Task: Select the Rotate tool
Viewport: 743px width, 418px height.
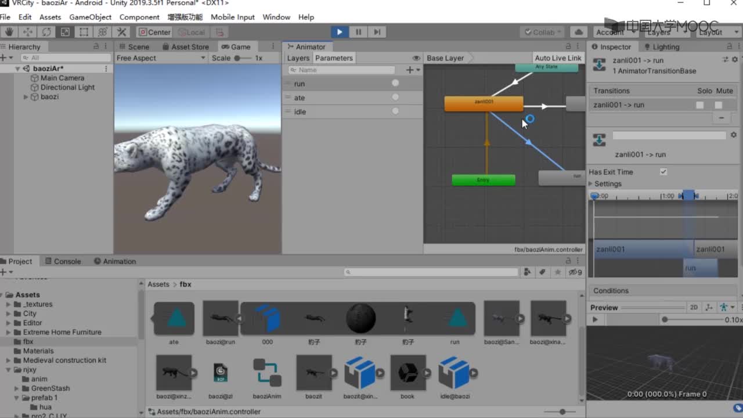Action: point(46,32)
